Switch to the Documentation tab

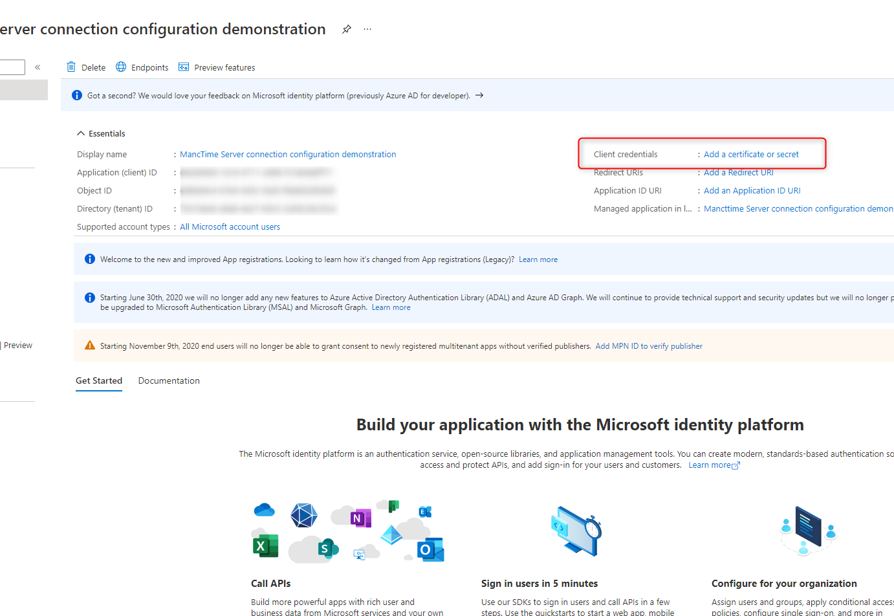pos(169,380)
